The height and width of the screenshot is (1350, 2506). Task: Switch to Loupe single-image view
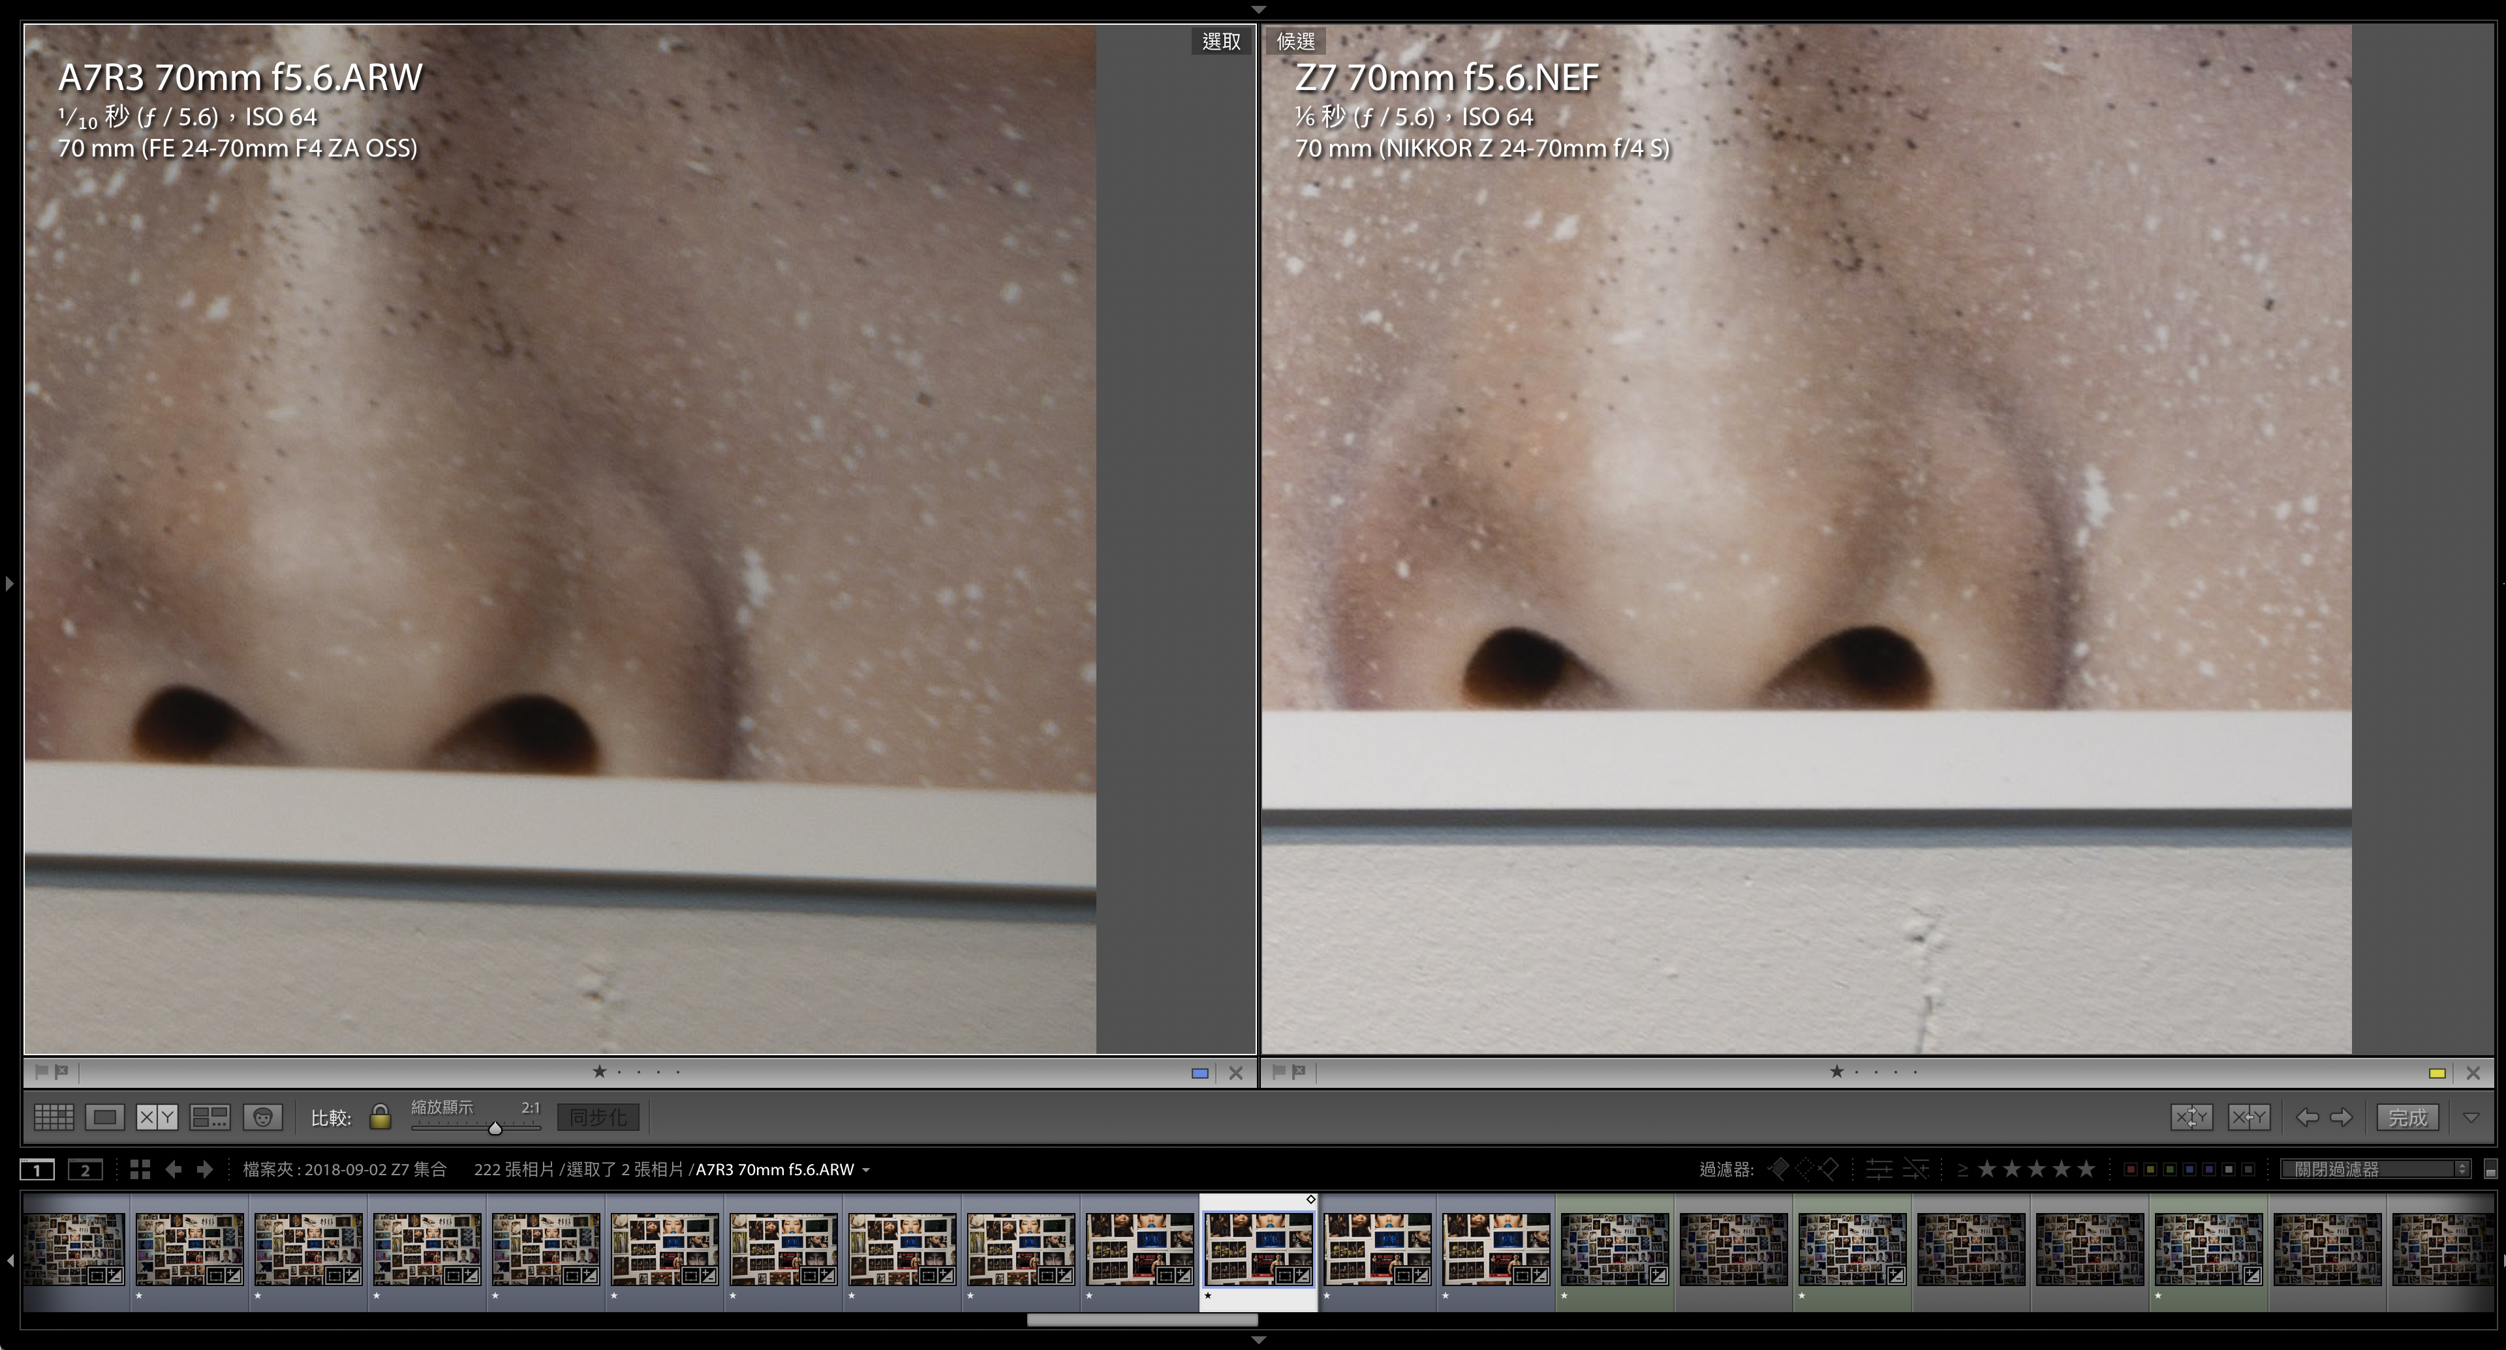(104, 1117)
